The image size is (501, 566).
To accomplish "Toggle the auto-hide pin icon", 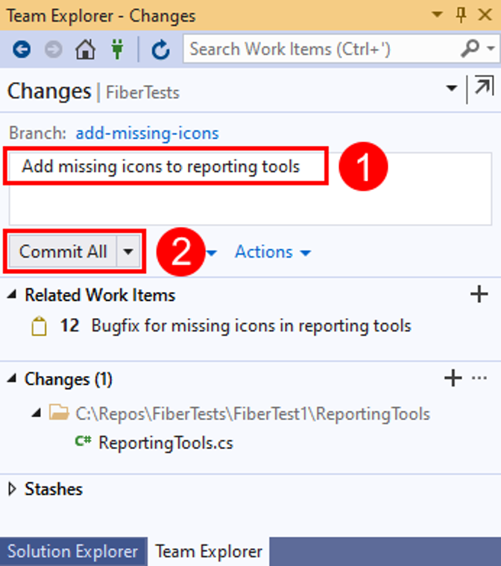I will 461,15.
